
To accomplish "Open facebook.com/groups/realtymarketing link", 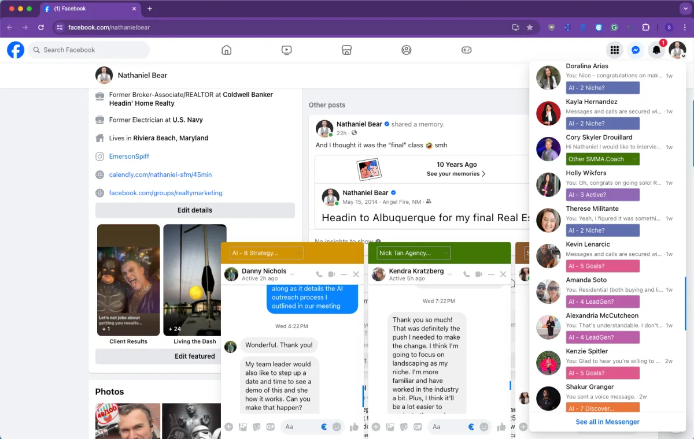I will click(x=165, y=193).
